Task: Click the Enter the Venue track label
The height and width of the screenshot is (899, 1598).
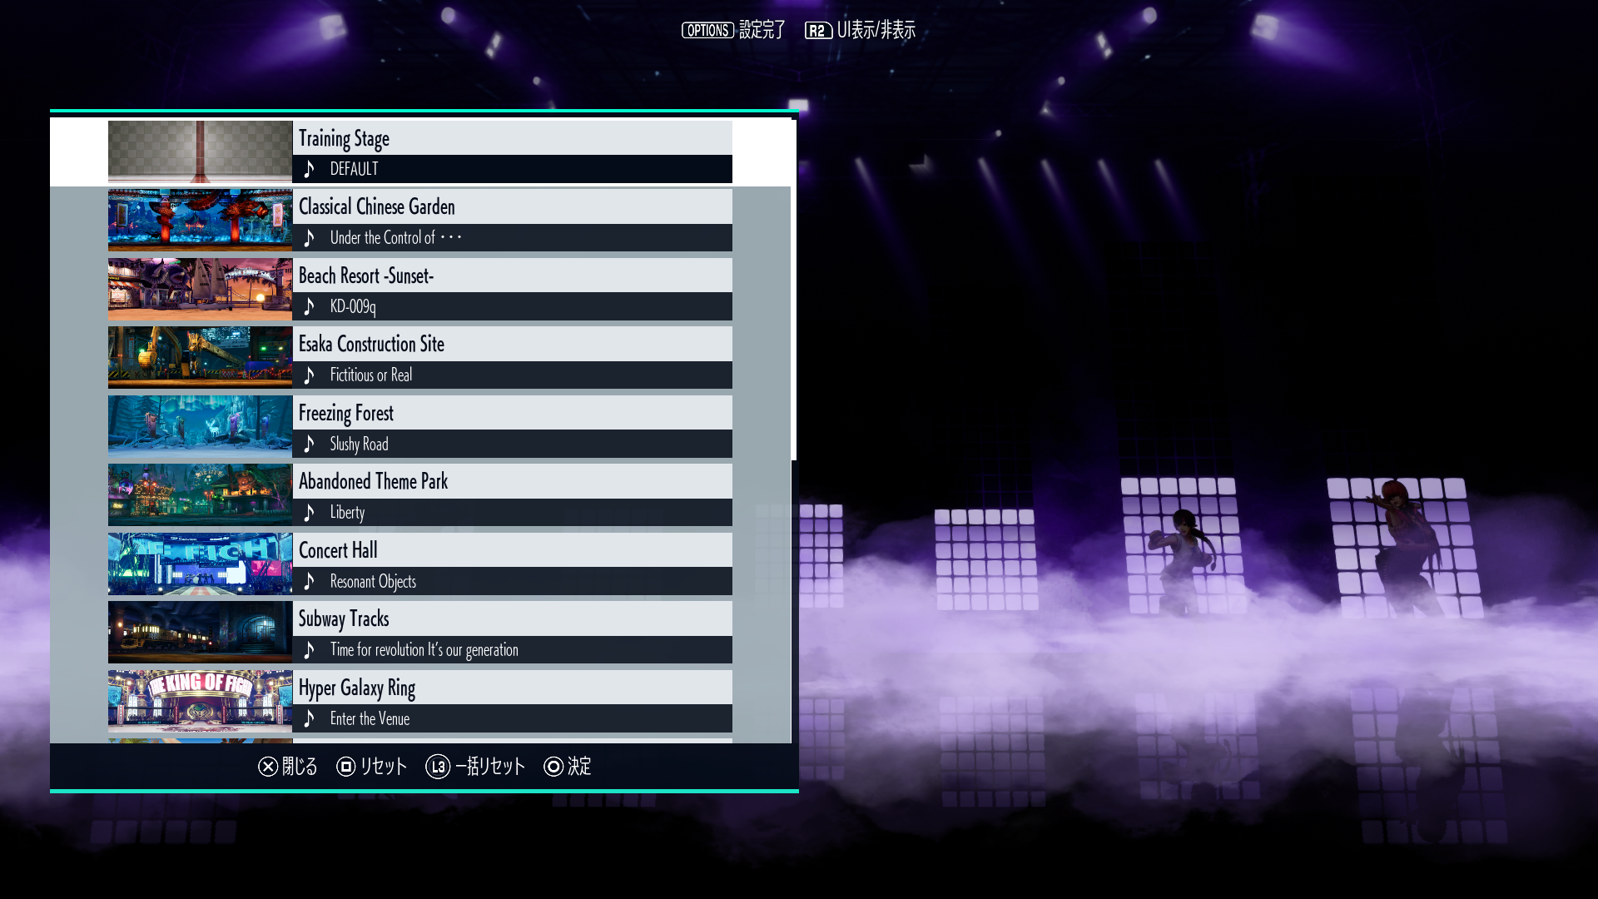Action: click(x=370, y=718)
